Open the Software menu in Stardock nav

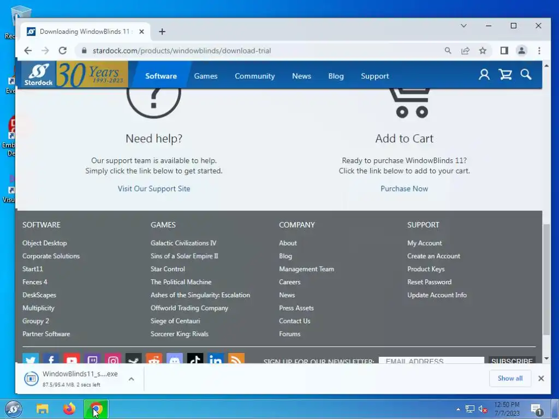(x=161, y=76)
